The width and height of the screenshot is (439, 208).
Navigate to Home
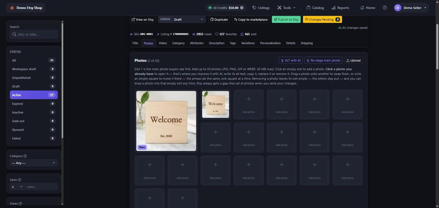368,8
